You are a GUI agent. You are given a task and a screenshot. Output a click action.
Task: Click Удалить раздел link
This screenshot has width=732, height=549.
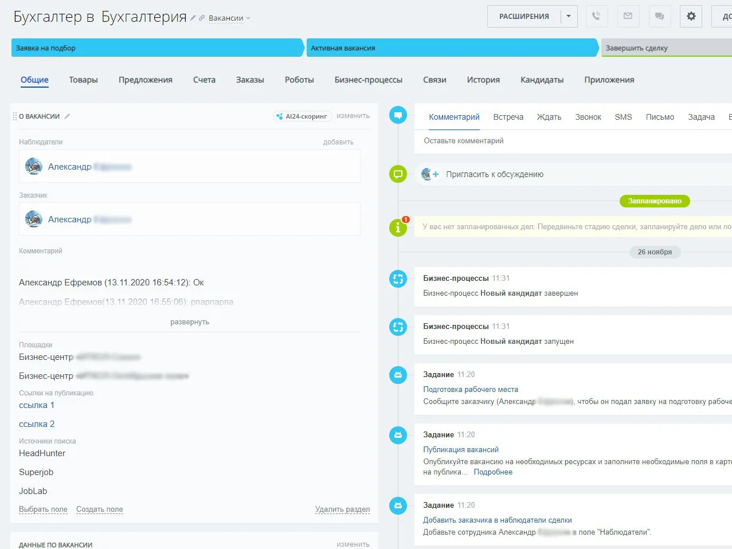click(342, 509)
